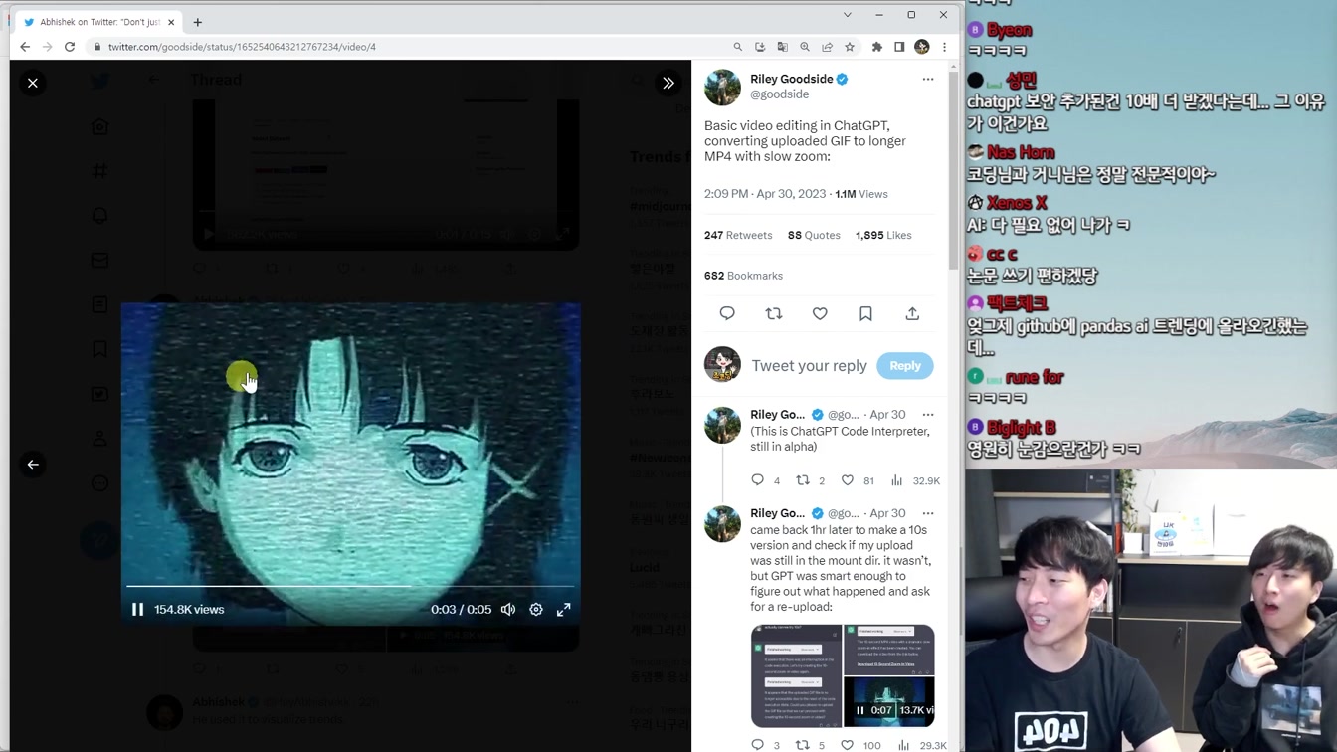Share the main tweet

pos(912,313)
